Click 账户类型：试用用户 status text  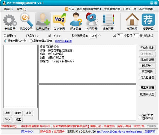[x=52, y=132]
